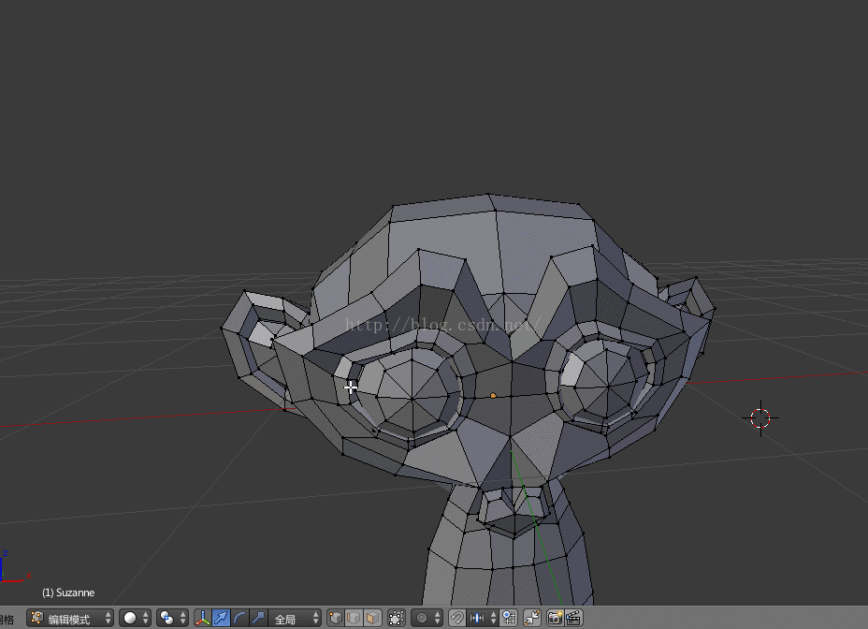Viewport: 868px width, 629px height.
Task: Enable face select mode icon
Action: [x=372, y=618]
